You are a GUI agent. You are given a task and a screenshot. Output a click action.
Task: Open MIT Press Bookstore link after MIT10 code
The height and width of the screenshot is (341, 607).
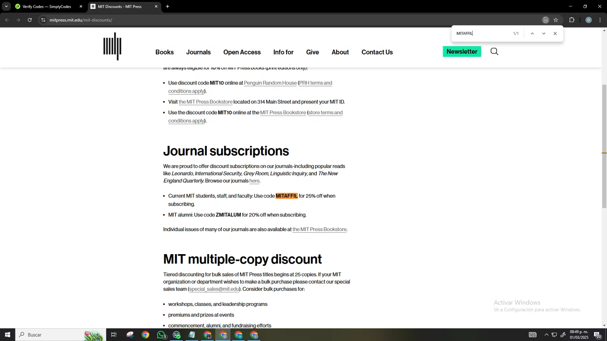283,113
